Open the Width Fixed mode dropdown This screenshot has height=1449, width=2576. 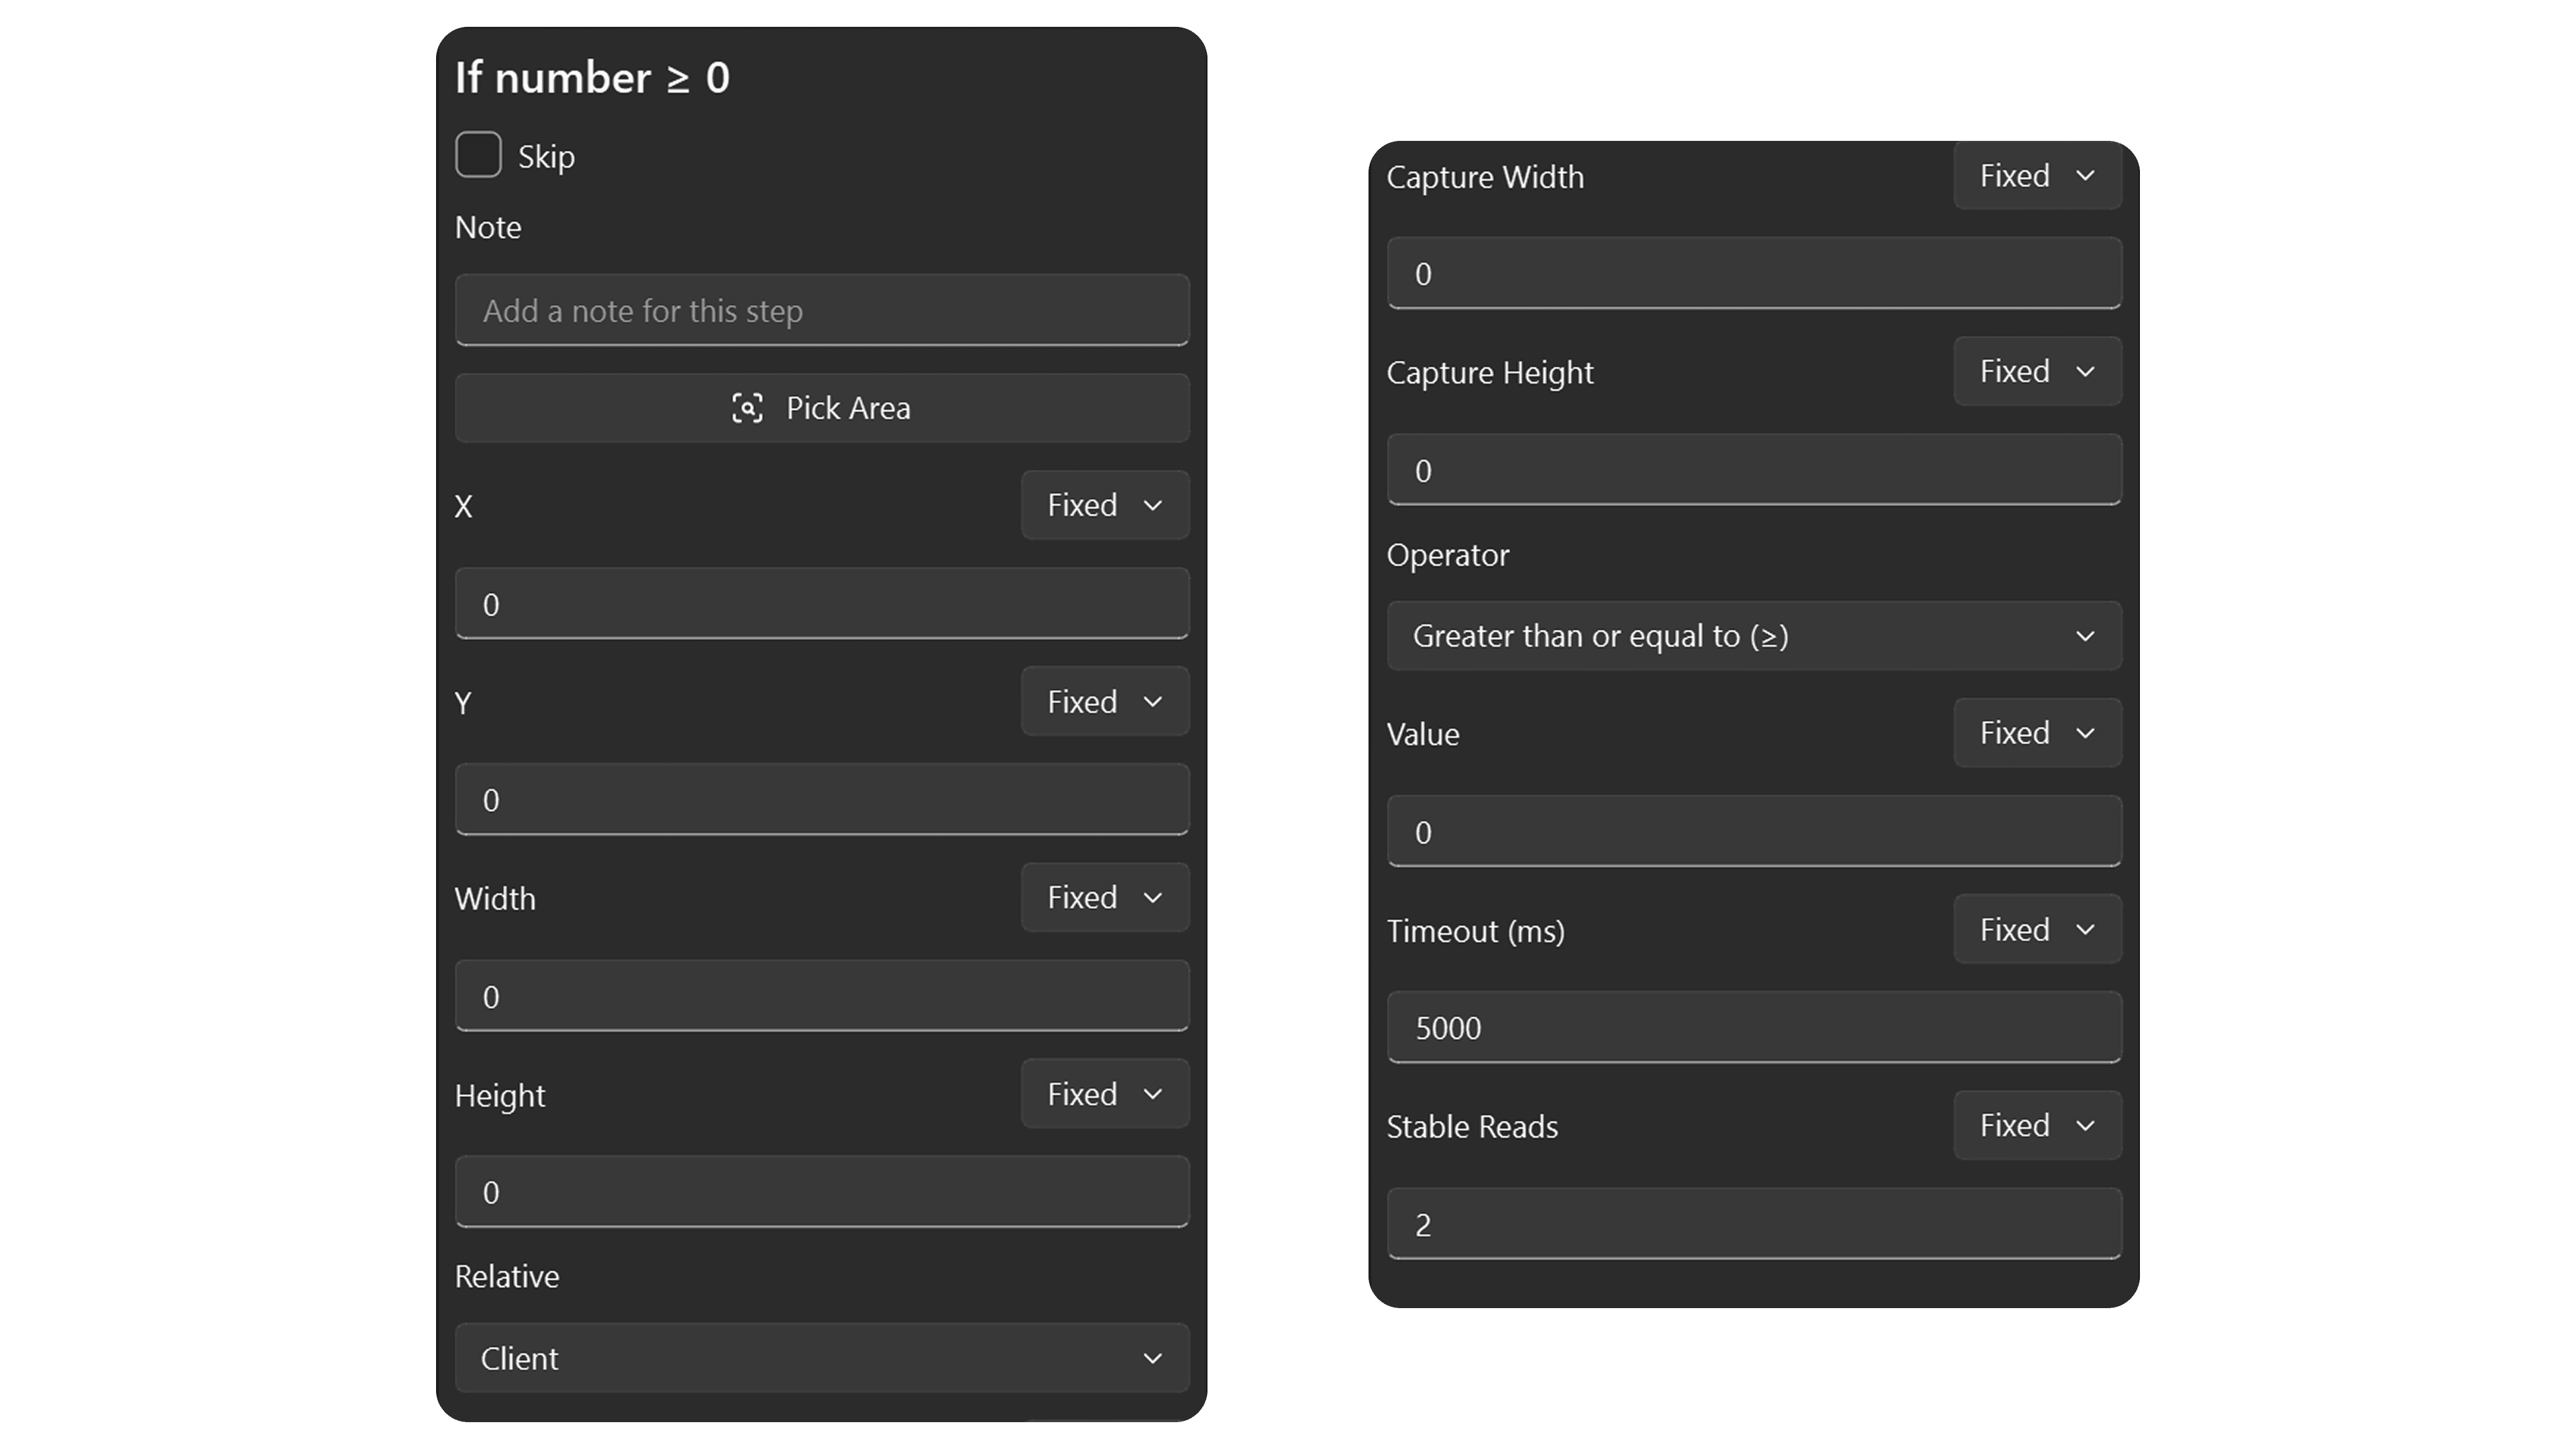click(1105, 897)
